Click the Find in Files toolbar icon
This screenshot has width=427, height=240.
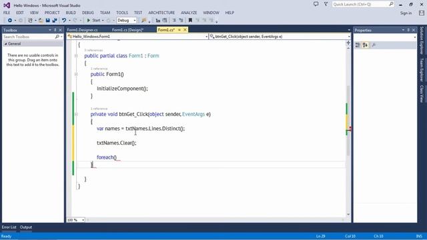point(144,21)
